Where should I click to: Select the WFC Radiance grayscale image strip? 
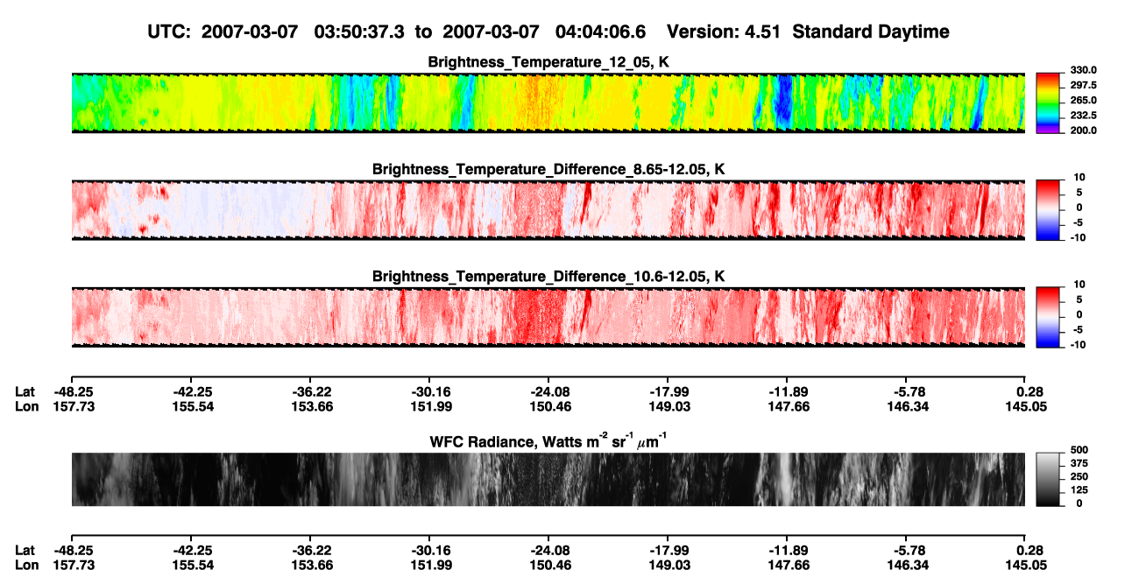pos(548,479)
